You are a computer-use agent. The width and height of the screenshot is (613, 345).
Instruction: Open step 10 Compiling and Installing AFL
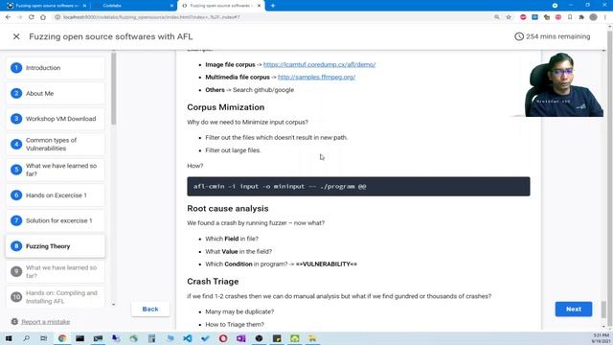point(56,297)
